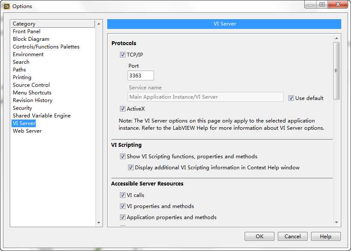This screenshot has height=251, width=351.
Task: Open the Paths category
Action: click(x=19, y=69)
